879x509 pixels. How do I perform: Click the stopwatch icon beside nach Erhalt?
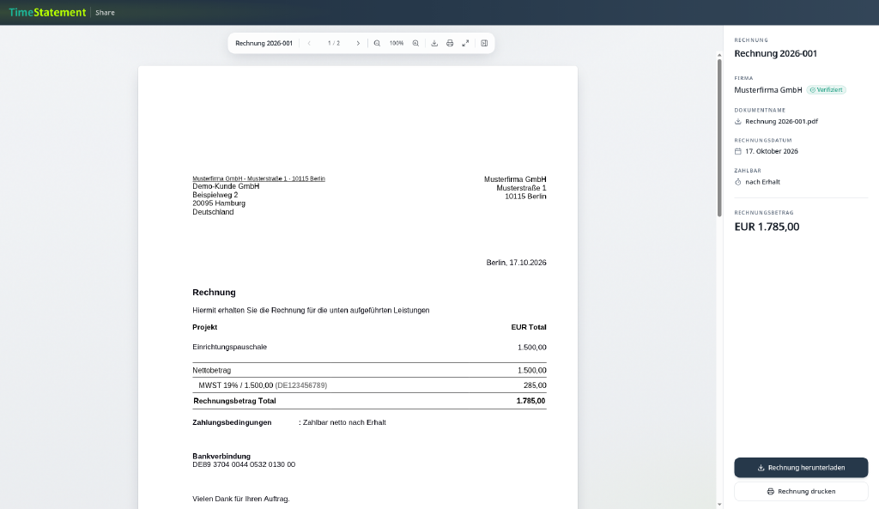pyautogui.click(x=737, y=182)
